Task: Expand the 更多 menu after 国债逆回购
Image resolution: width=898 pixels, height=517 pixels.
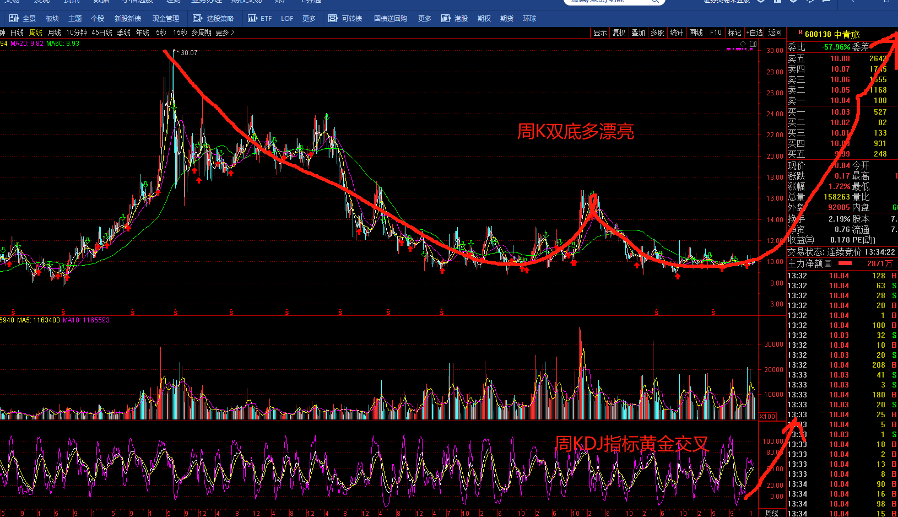Action: coord(425,18)
